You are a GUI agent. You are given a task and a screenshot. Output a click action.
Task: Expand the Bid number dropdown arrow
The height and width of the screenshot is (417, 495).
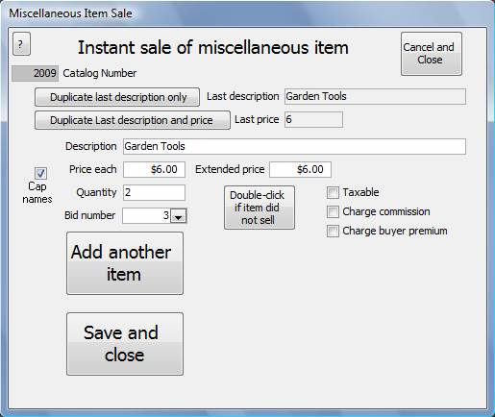[x=179, y=216]
